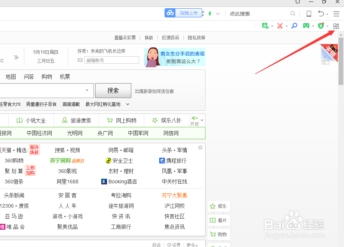This screenshot has width=344, height=247.
Task: Open the dropdown next to the undo icon
Action: click(327, 14)
